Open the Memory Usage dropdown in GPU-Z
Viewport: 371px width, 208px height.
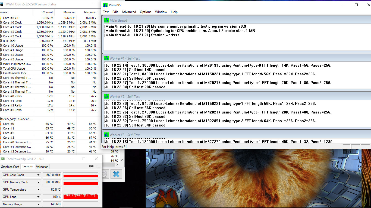tap(38, 204)
